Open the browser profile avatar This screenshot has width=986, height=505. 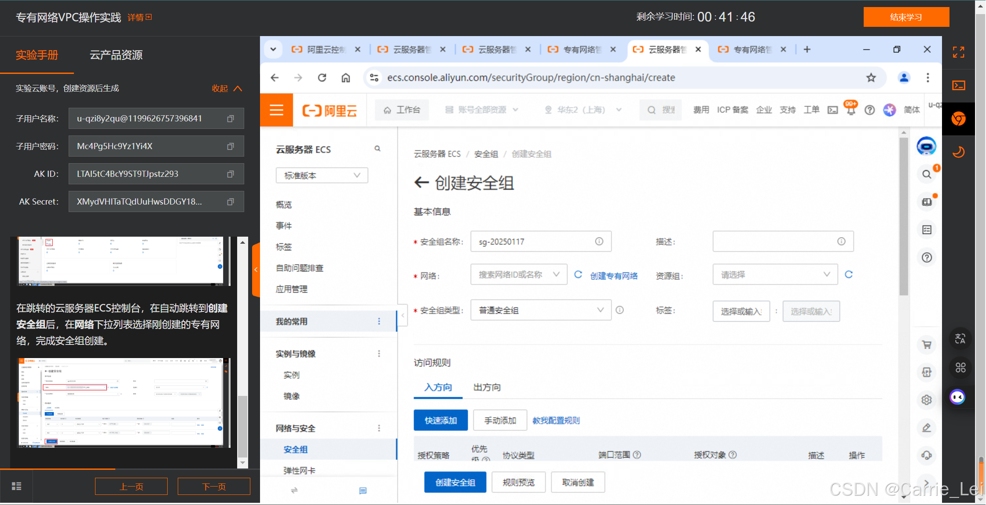click(904, 78)
